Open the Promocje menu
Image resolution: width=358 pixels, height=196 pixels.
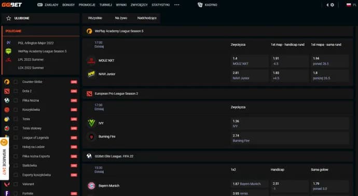[87, 5]
